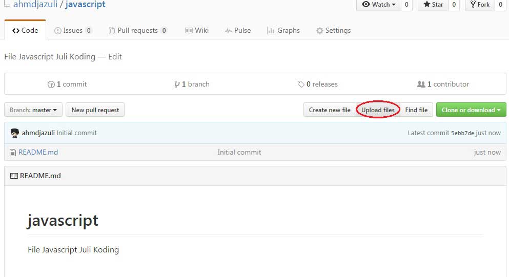Open the 0 releases page
The width and height of the screenshot is (509, 277).
317,84
